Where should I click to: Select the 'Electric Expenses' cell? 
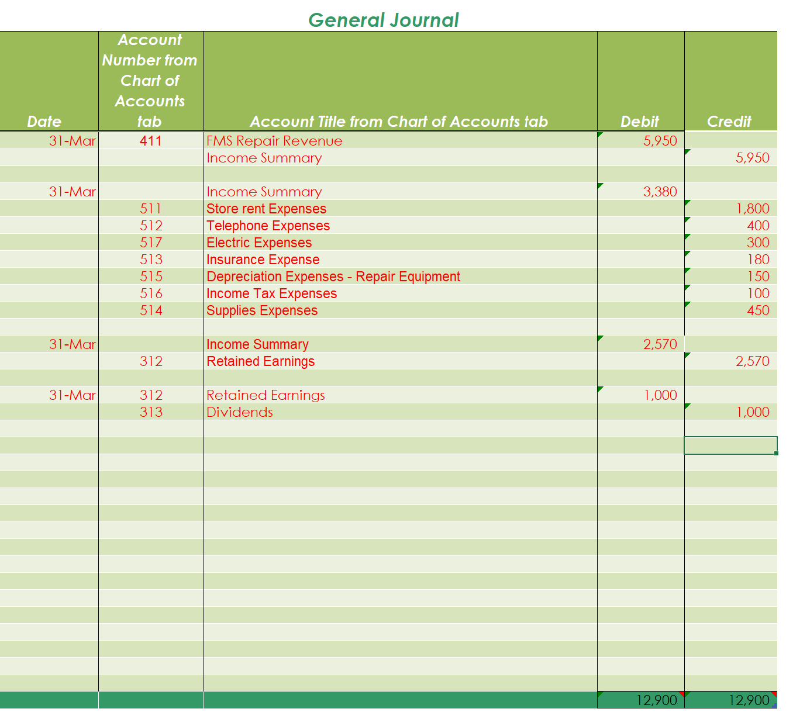coord(401,243)
